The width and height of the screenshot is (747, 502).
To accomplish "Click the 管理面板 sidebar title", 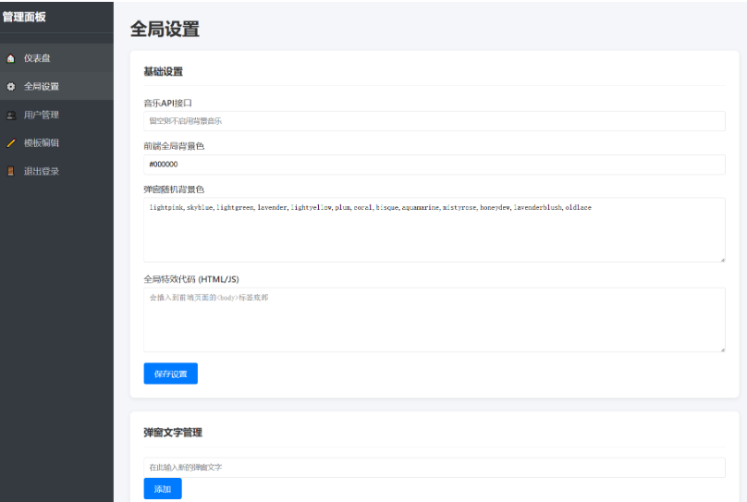I will pos(24,17).
